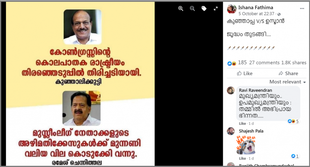Open the post timestamp 5 October

pos(256,14)
